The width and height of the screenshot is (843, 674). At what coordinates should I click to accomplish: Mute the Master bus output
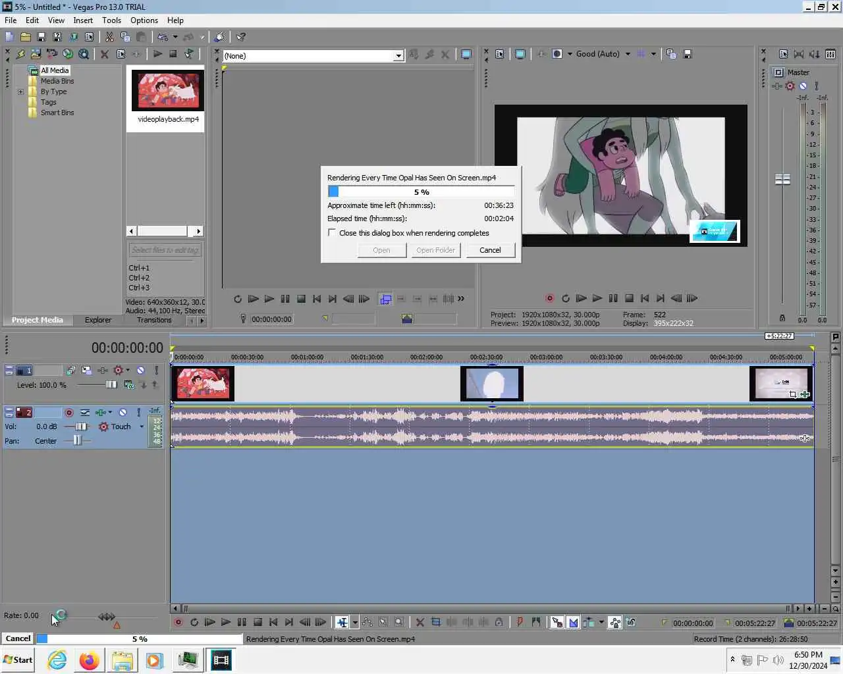803,86
